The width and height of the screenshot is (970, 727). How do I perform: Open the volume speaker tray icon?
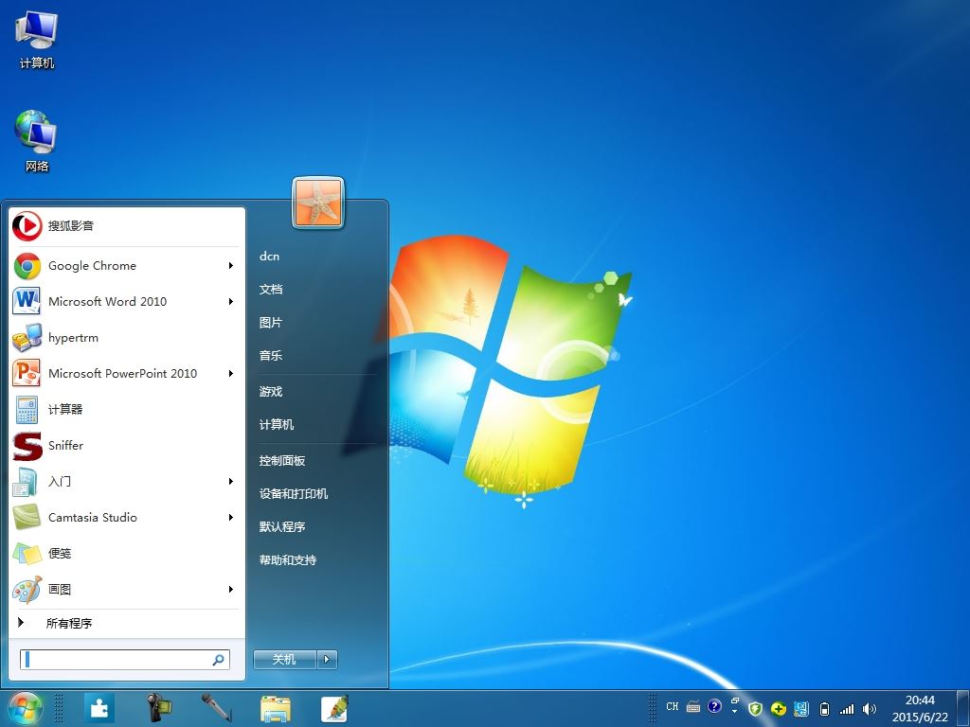870,709
